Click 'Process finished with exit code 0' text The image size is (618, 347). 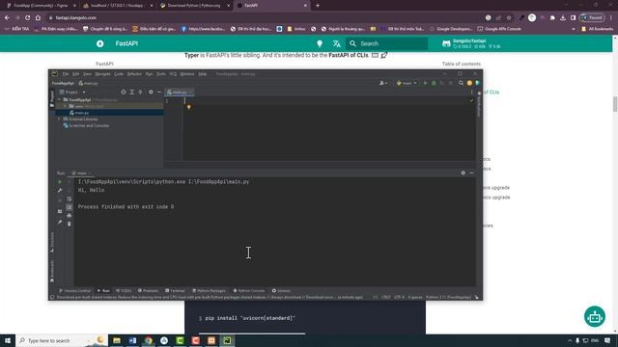[126, 207]
